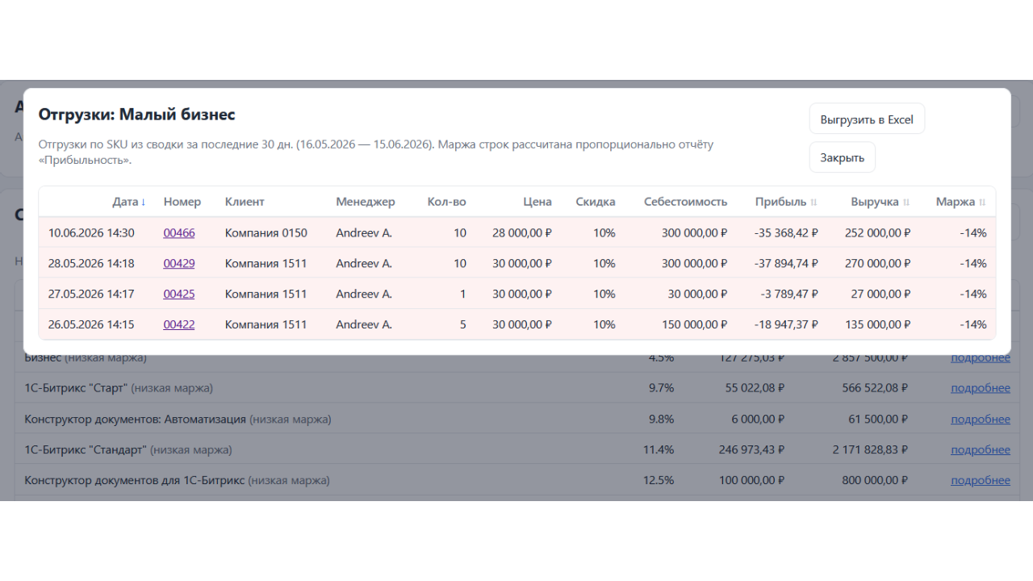Click the sort icon next to Выручка
The width and height of the screenshot is (1033, 581).
point(906,203)
